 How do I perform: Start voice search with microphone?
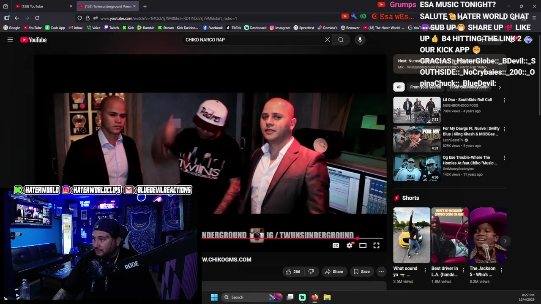(x=360, y=40)
